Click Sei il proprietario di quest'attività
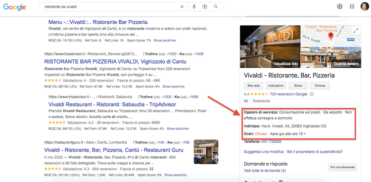Screen dimensions: 371x182 [315, 151]
